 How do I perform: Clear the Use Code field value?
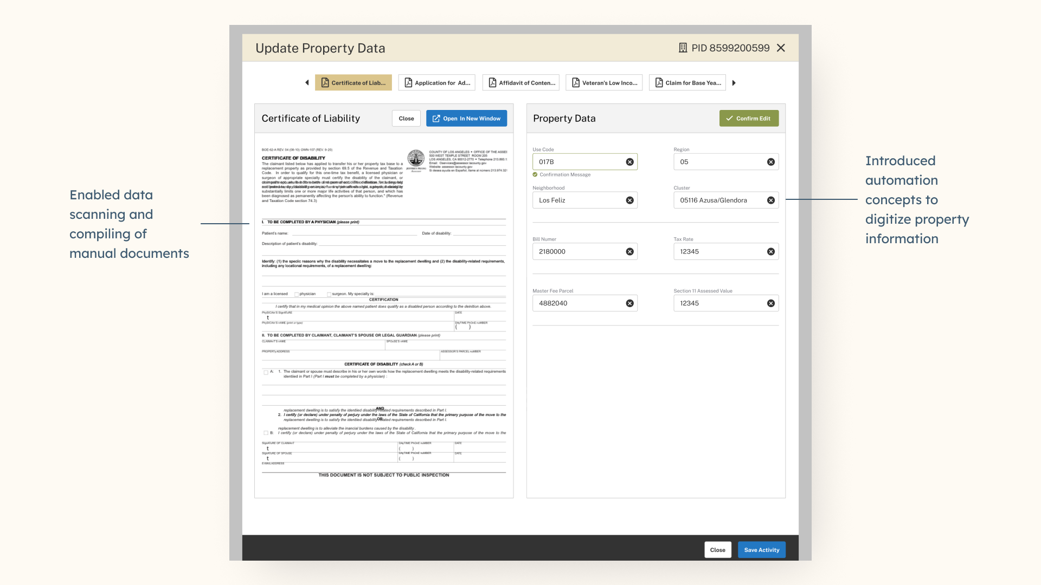[629, 162]
